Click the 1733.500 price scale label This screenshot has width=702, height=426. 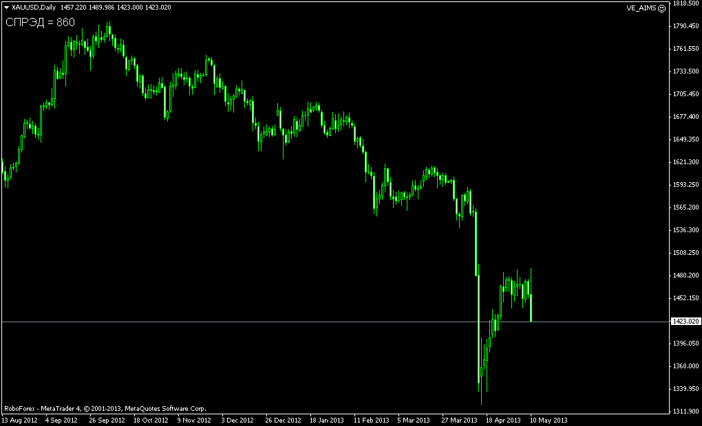[x=686, y=71]
